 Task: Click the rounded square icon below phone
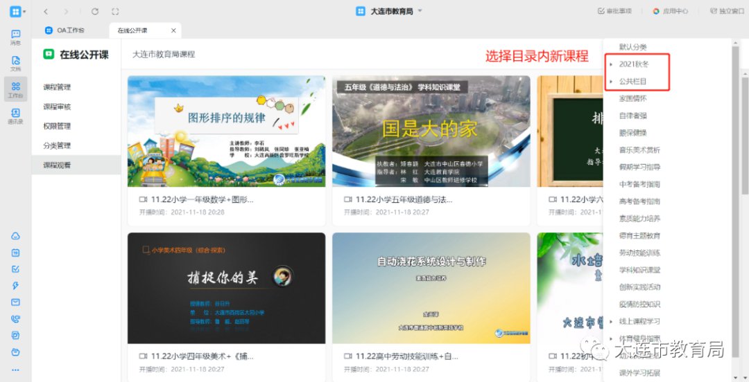pos(16,335)
